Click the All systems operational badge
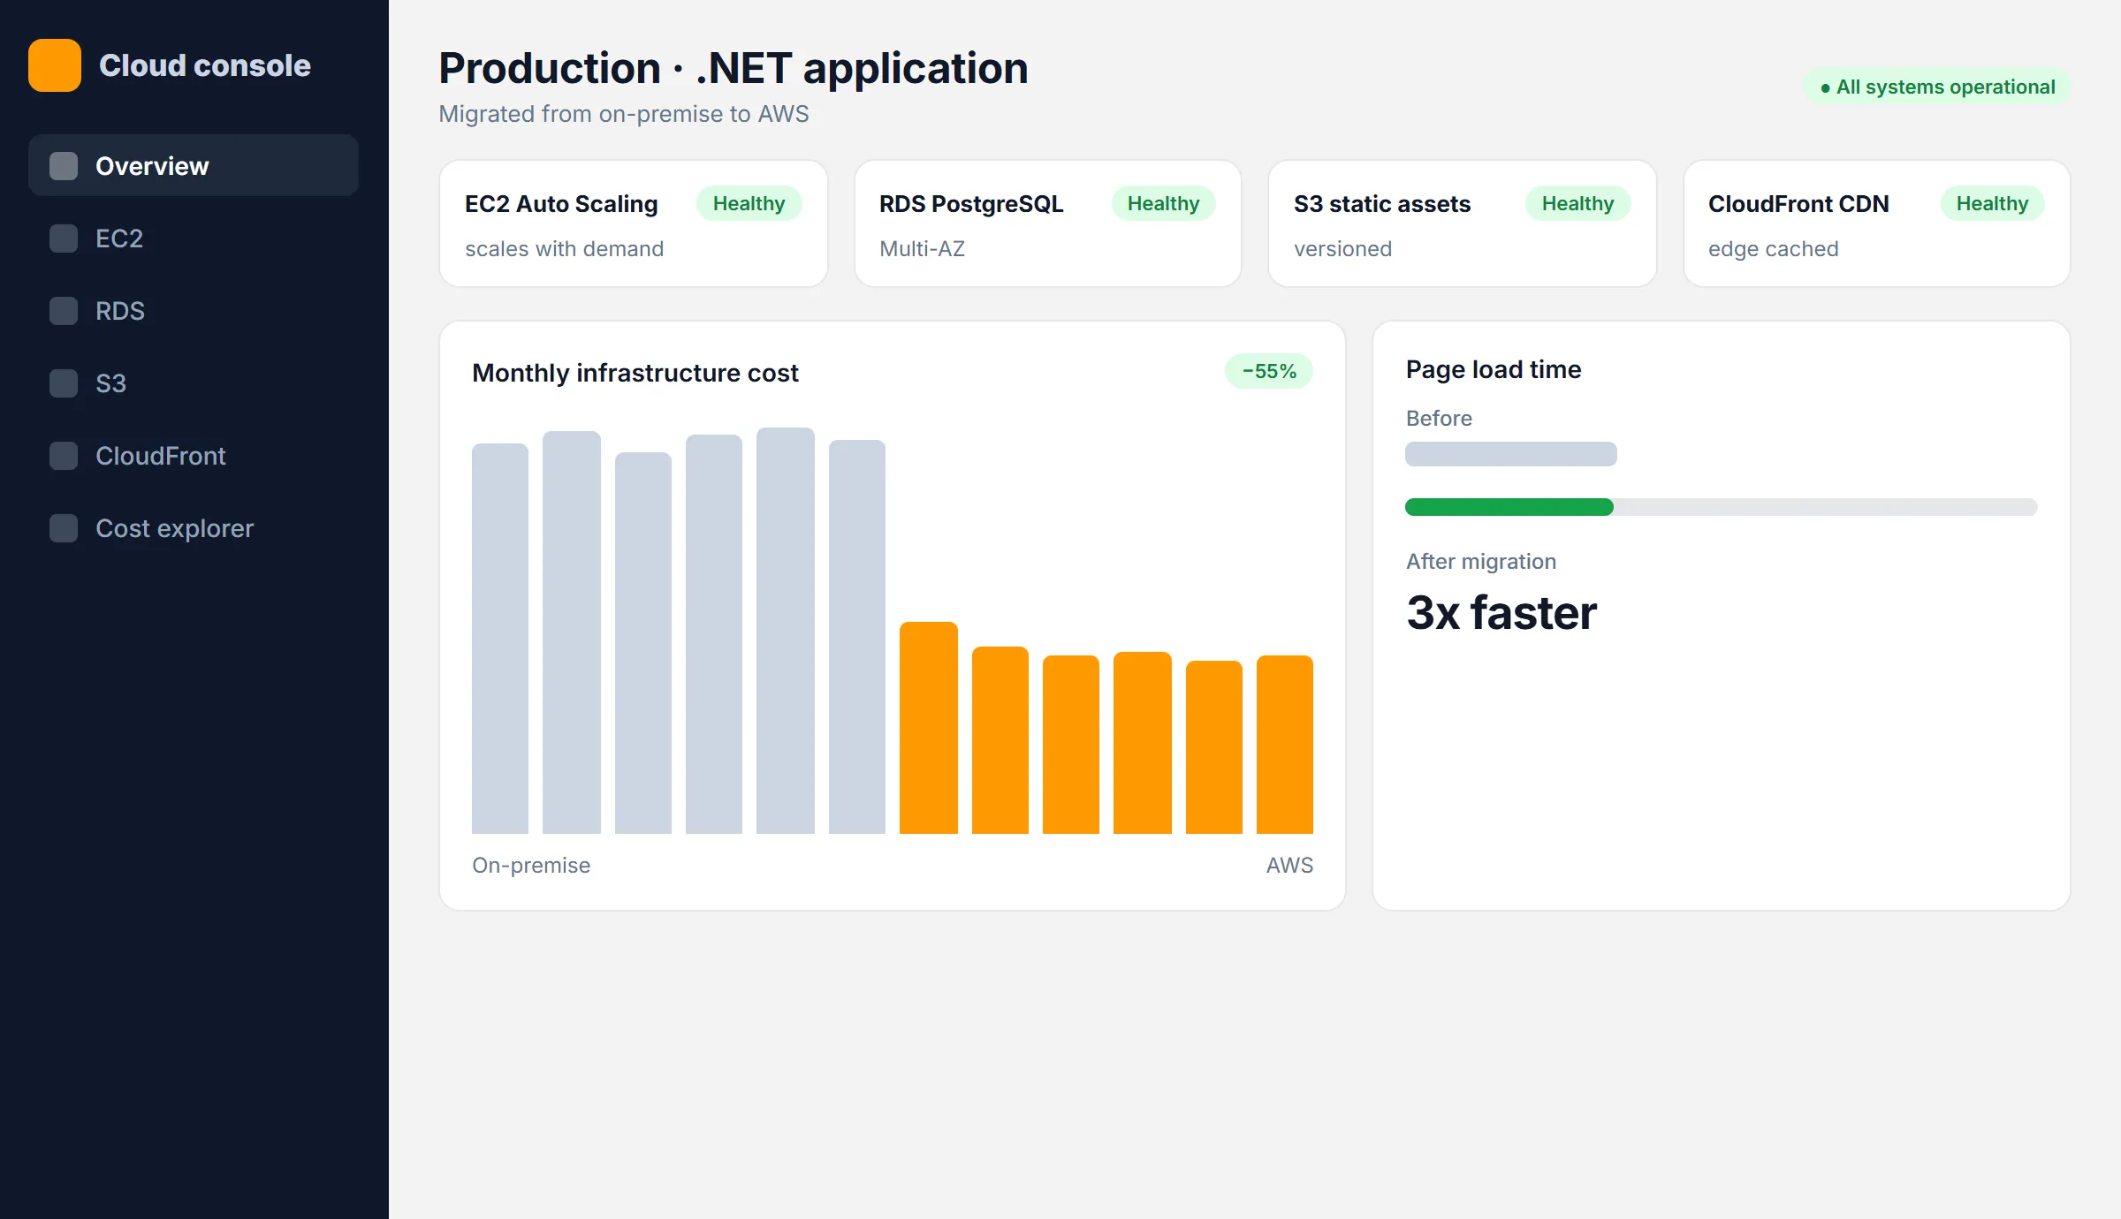This screenshot has height=1219, width=2121. (x=1936, y=87)
